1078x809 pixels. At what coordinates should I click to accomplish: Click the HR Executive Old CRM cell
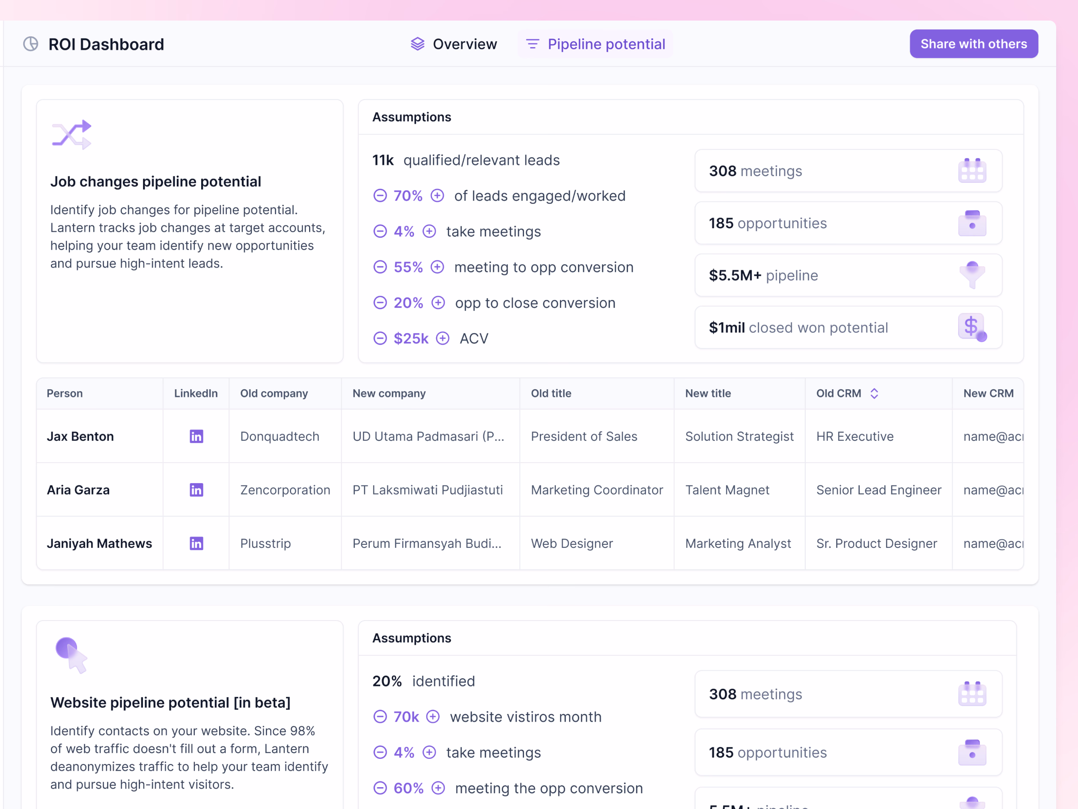878,436
